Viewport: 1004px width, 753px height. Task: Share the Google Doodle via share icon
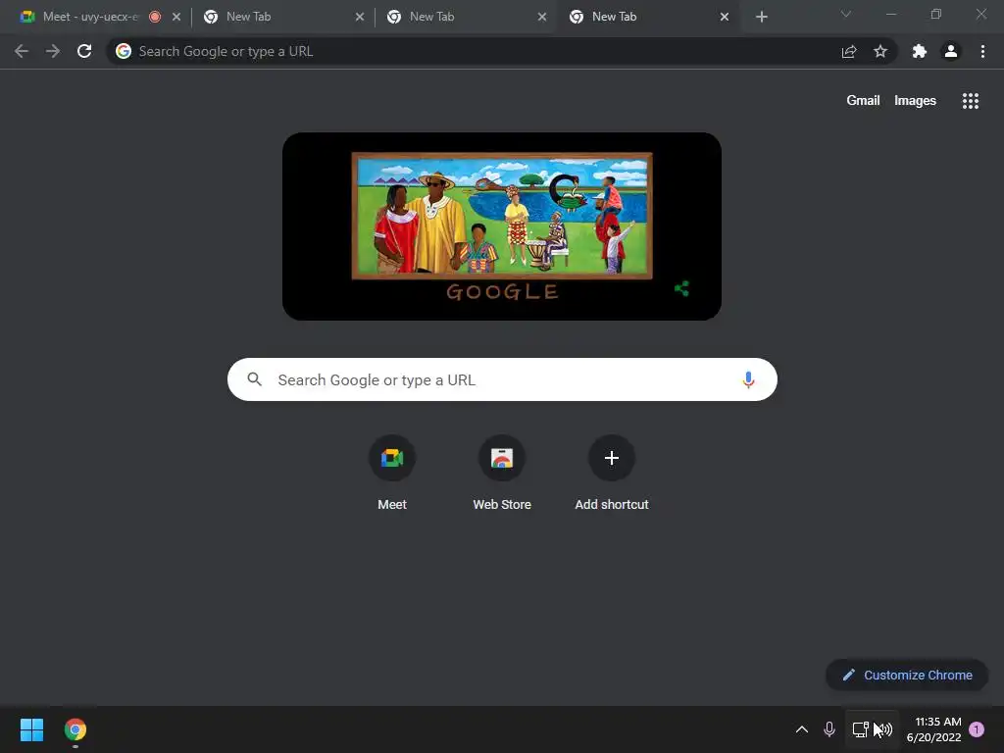pos(682,289)
